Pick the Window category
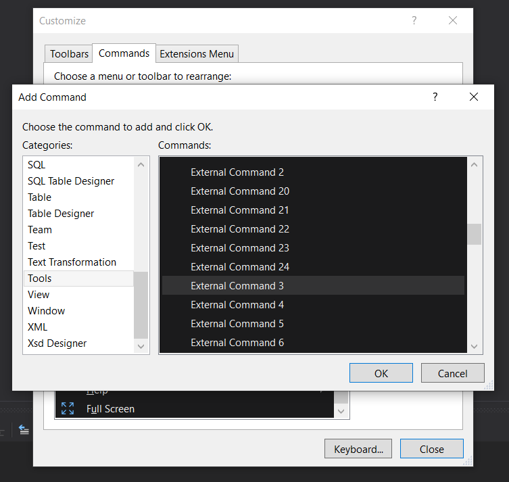This screenshot has height=482, width=509. click(x=78, y=311)
